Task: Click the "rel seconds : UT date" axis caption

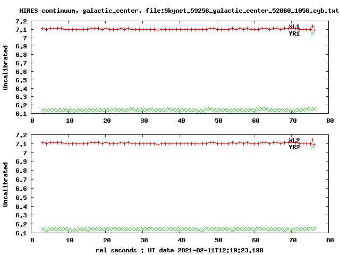Action: 180,250
